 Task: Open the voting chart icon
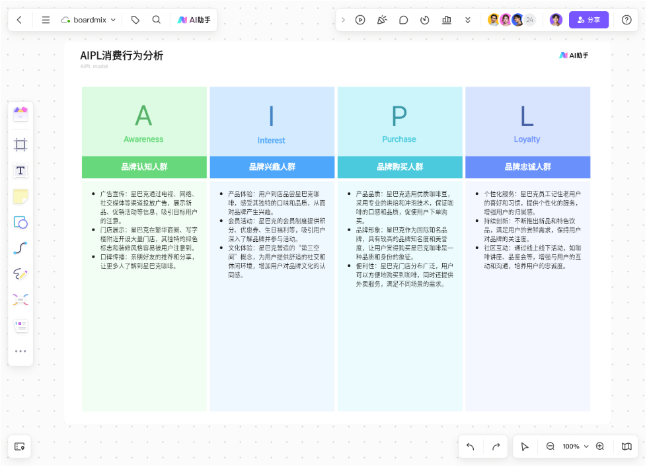(x=447, y=20)
